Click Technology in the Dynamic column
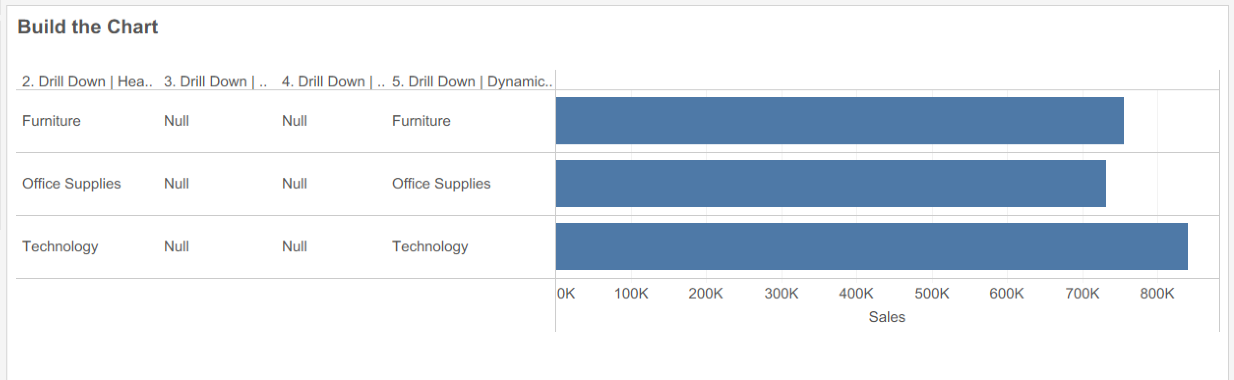The image size is (1234, 380). pos(430,246)
